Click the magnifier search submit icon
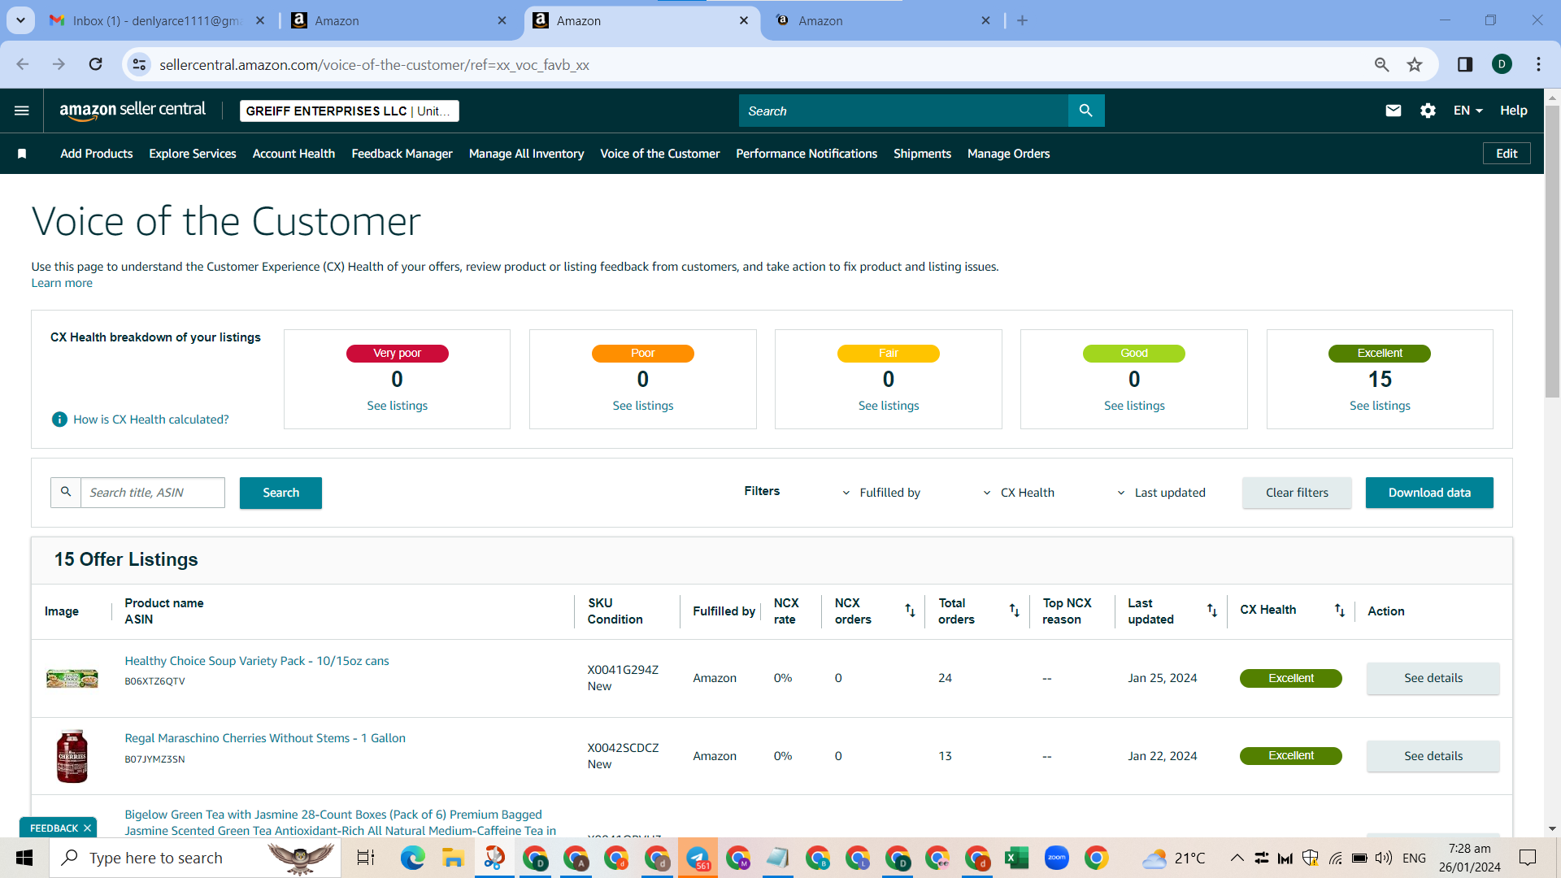 pos(1086,111)
